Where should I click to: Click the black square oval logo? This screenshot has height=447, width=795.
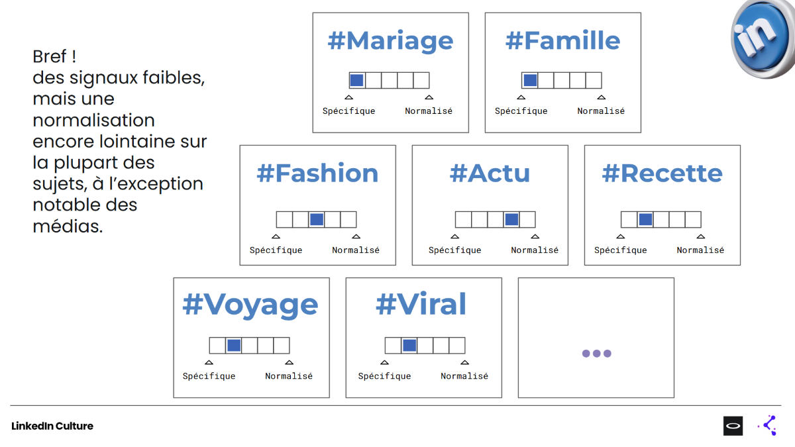733,426
